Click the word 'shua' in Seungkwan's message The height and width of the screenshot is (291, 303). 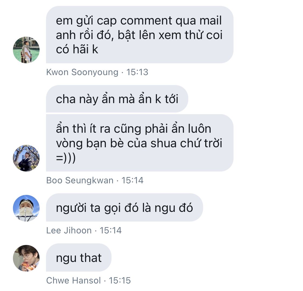pos(163,143)
